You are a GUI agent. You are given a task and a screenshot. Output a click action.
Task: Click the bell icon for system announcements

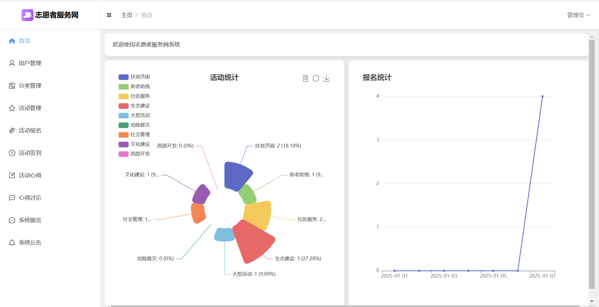(x=12, y=243)
